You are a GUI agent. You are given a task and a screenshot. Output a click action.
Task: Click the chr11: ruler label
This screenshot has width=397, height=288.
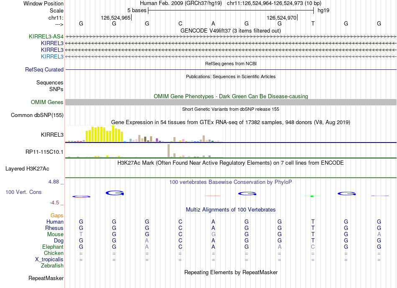tap(56, 18)
